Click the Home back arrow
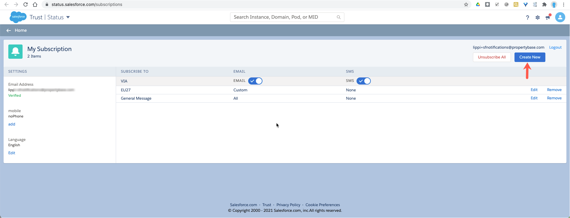The image size is (570, 218). point(9,31)
